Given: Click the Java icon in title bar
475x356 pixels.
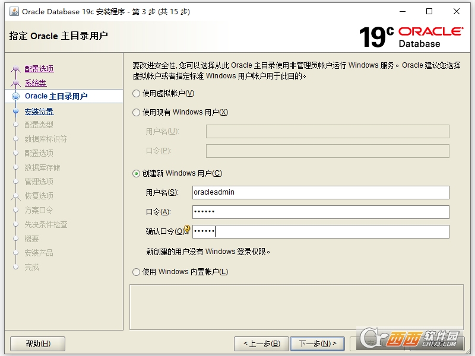Looking at the screenshot, I should [14, 11].
